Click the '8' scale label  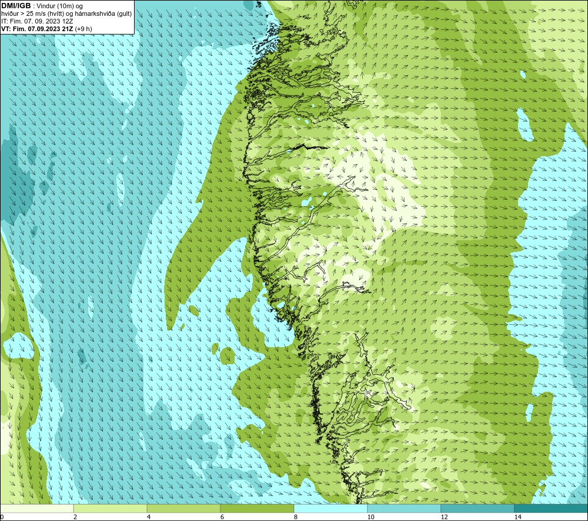[296, 517]
